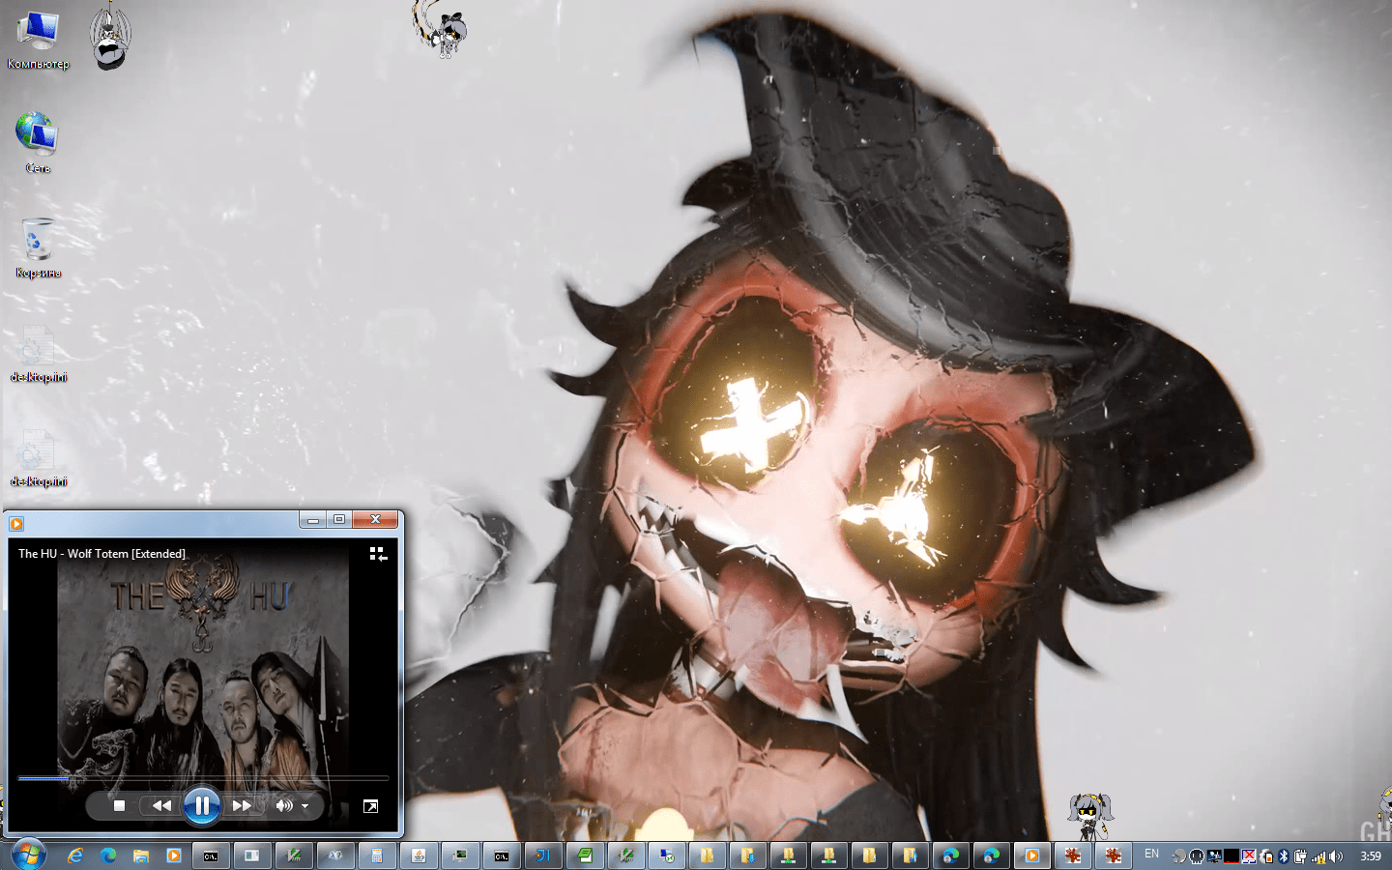Open the volume drop-down arrow
1392x870 pixels.
click(x=305, y=806)
